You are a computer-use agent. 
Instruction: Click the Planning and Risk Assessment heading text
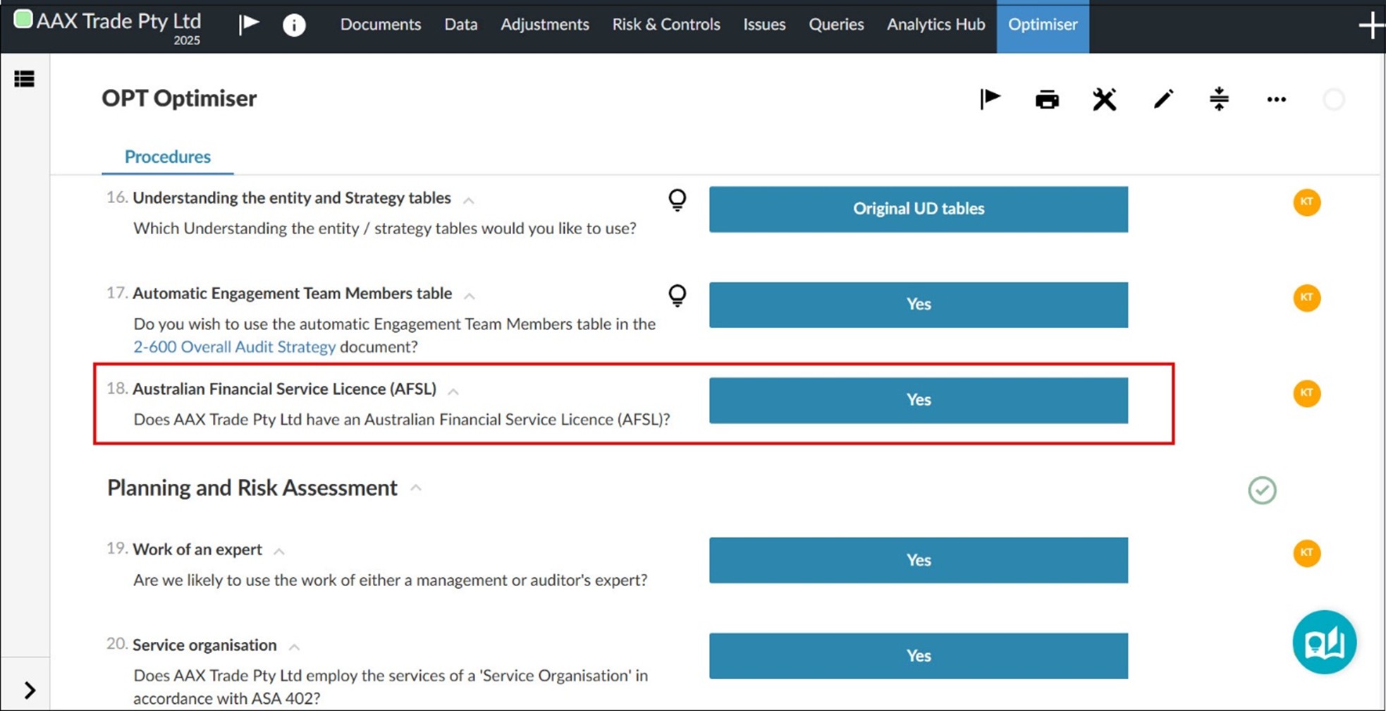point(252,488)
